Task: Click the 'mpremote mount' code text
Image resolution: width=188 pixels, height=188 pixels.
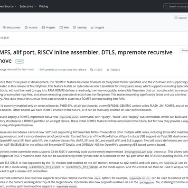Action: tap(66, 187)
